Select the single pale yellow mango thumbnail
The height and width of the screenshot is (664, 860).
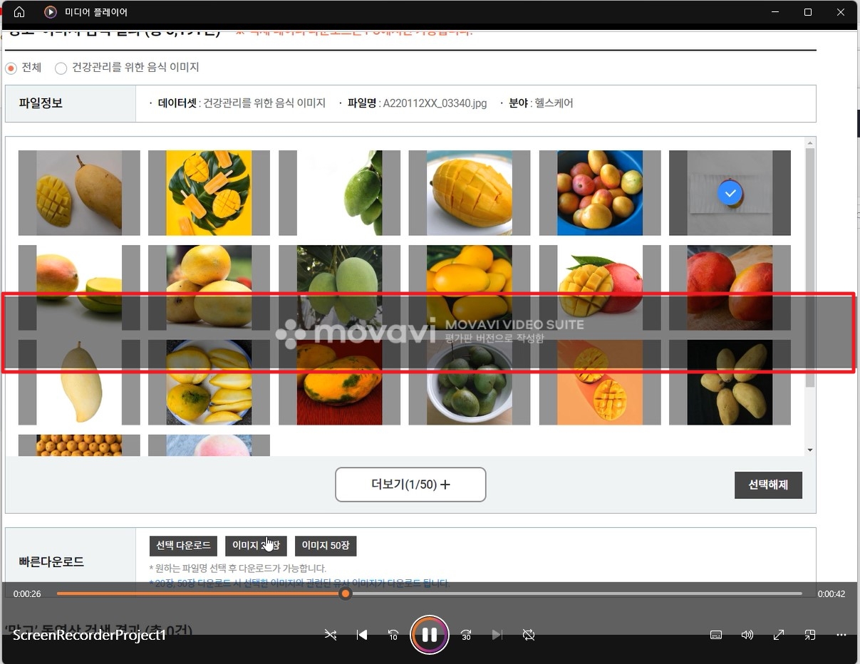tap(79, 383)
